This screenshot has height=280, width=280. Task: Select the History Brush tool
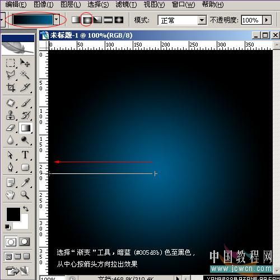[25, 116]
